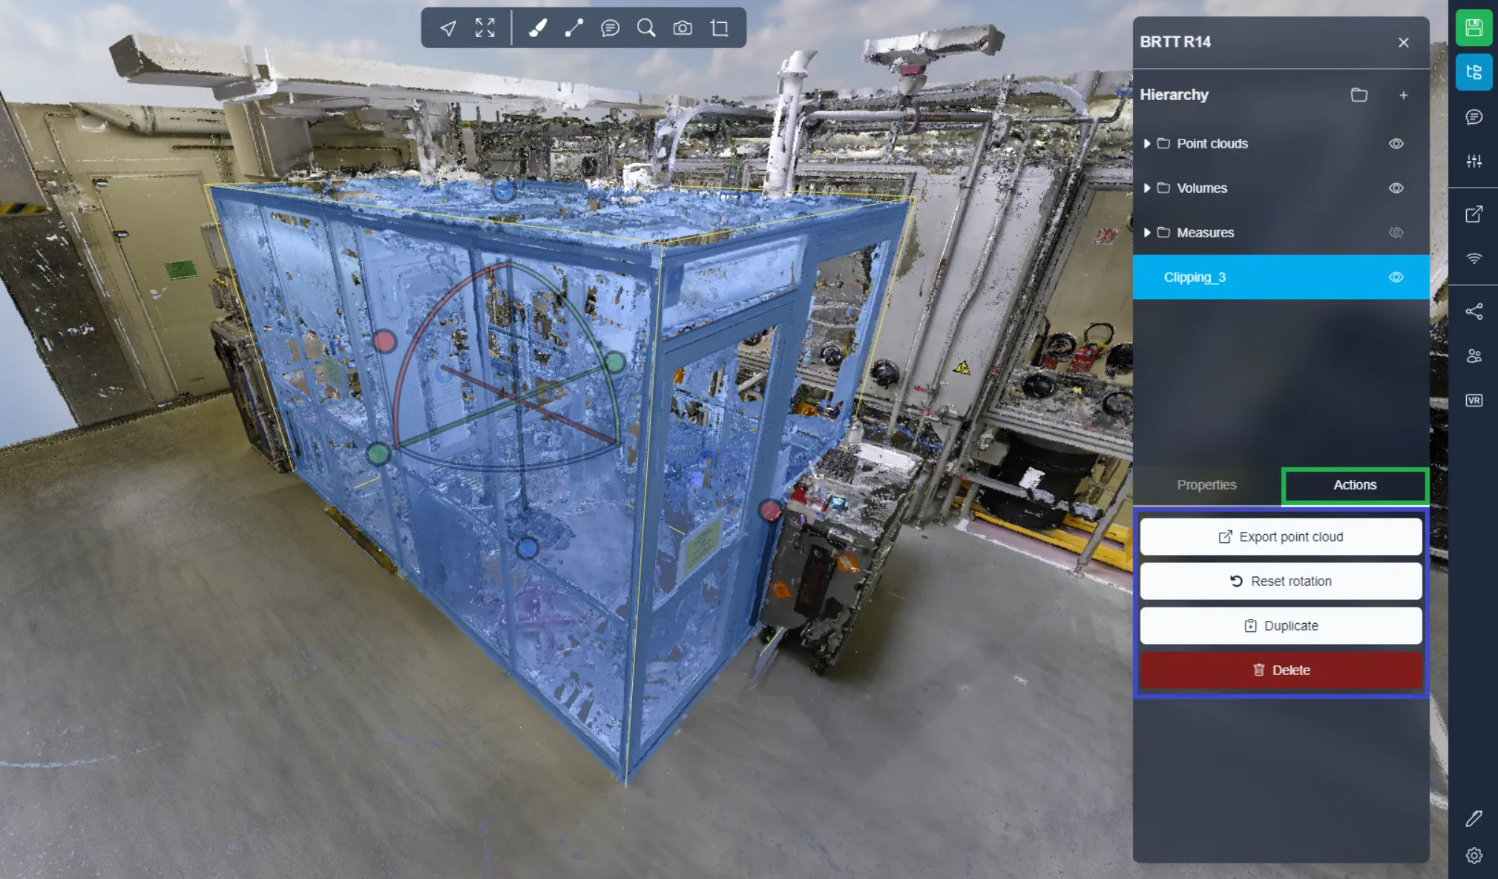Select the crop clipping tool
1498x879 pixels.
click(719, 28)
